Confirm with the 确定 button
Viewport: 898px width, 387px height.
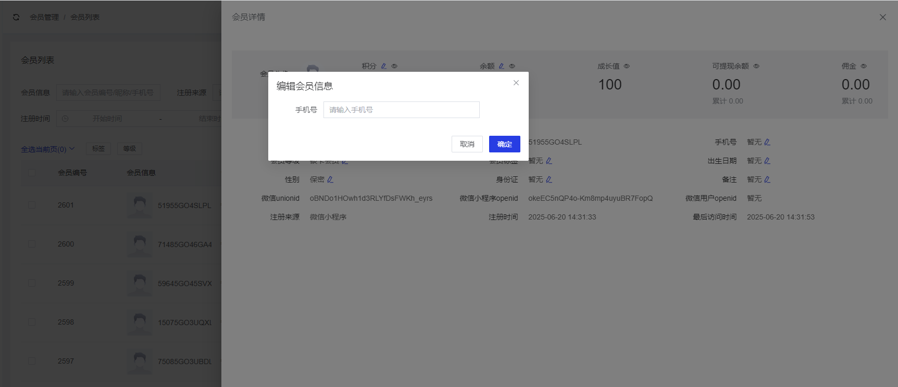[505, 144]
